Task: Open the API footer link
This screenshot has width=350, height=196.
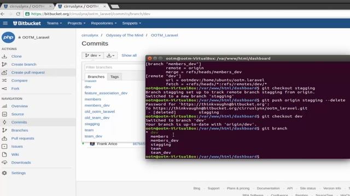Action: pyautogui.click(x=290, y=188)
